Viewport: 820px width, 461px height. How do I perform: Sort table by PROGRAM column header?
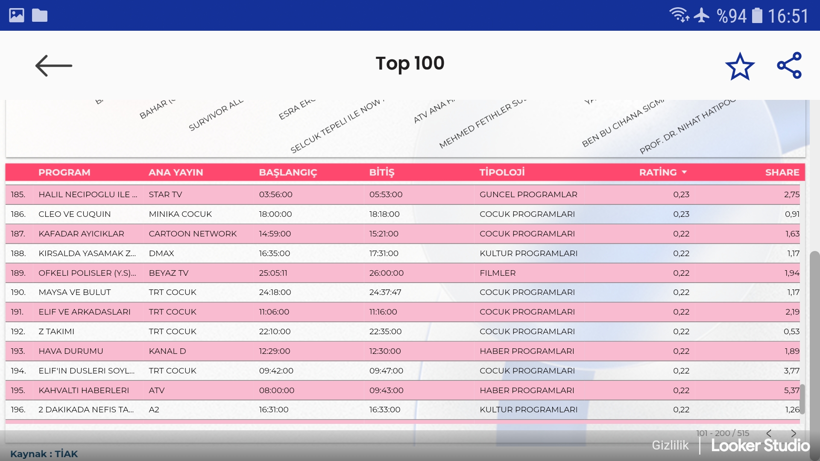64,172
